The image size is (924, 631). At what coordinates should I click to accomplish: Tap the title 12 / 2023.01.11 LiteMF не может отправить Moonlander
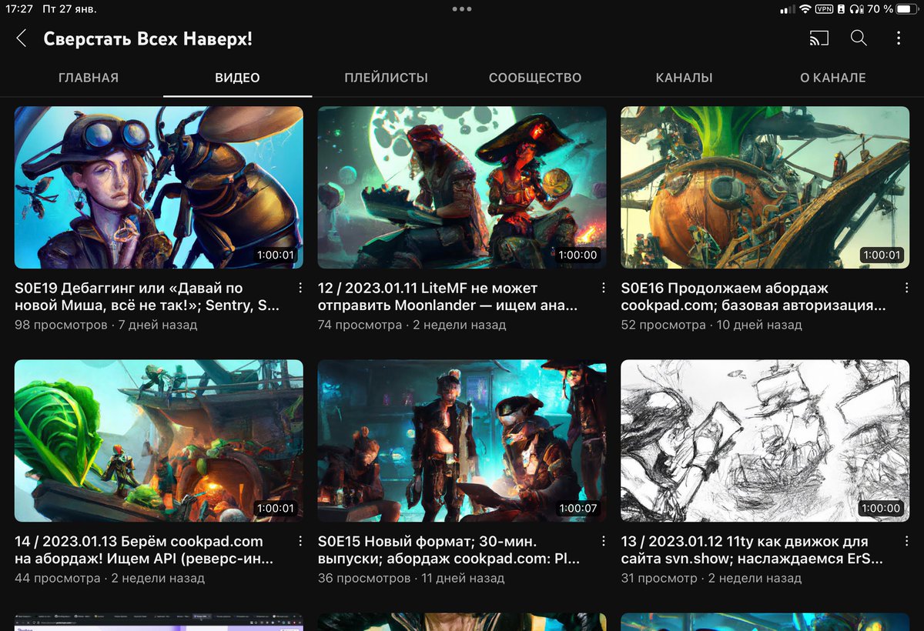click(x=447, y=296)
